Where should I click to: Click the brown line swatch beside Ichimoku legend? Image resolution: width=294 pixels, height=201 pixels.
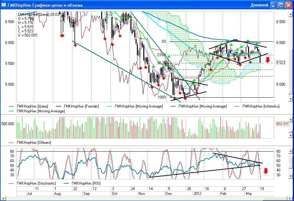tap(237, 106)
